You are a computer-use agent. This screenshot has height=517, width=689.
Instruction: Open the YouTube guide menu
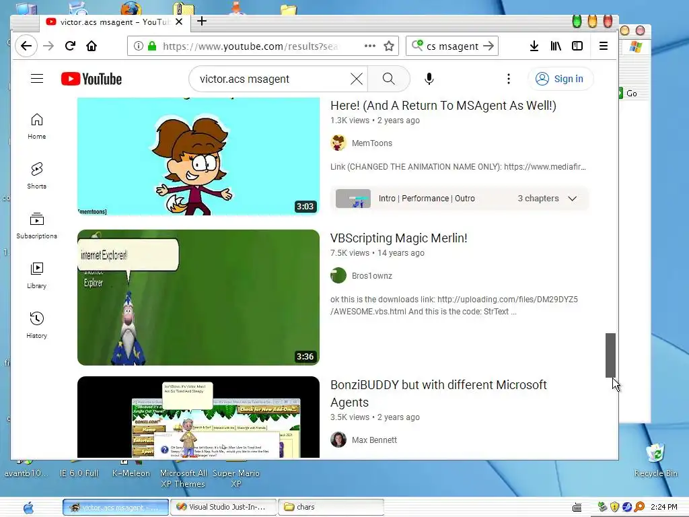[x=37, y=79]
